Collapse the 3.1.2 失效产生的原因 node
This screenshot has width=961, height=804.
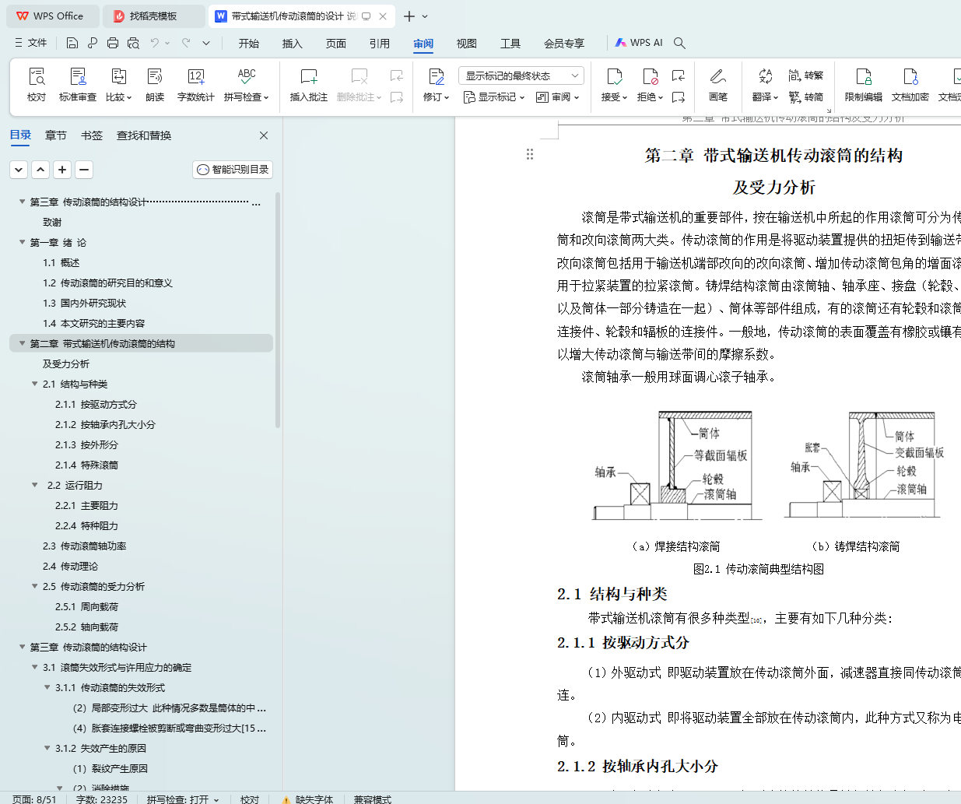click(x=47, y=748)
